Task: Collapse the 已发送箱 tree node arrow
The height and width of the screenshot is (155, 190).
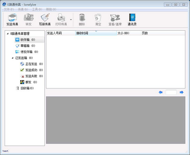Action: tap(13, 58)
